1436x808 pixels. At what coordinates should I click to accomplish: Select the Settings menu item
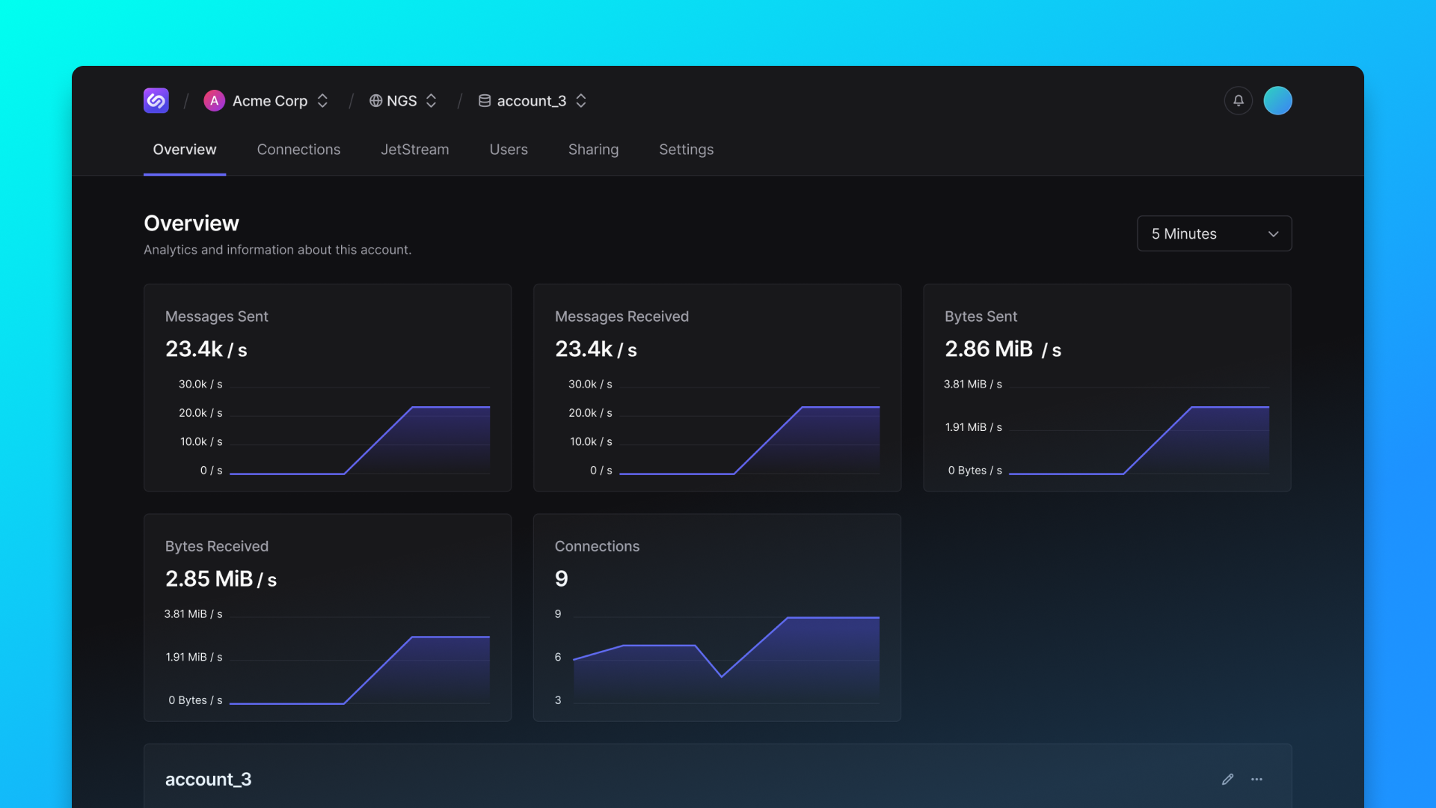[x=687, y=149]
